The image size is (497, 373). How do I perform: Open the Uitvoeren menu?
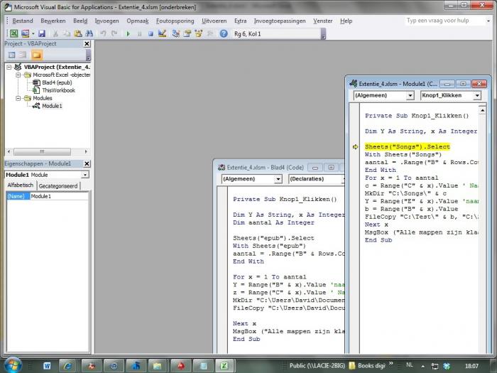click(214, 21)
